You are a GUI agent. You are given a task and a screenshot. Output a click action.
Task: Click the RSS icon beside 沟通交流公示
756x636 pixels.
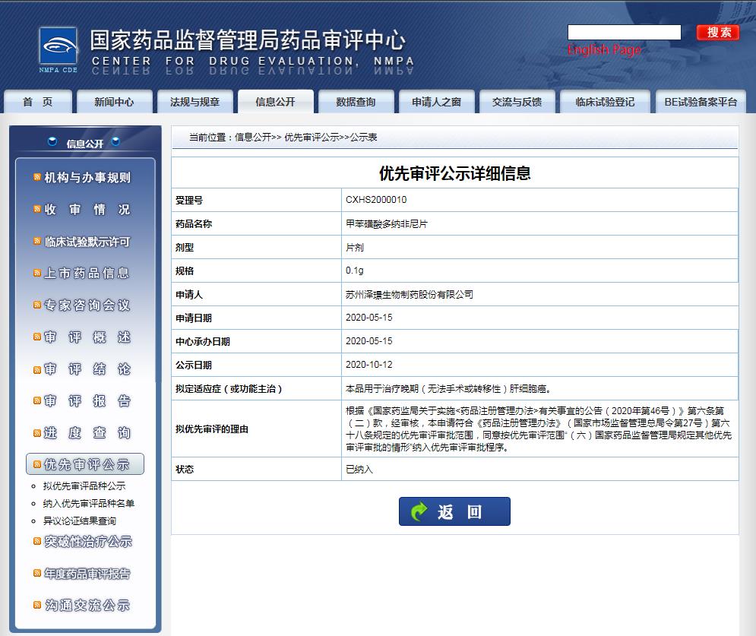coord(37,605)
